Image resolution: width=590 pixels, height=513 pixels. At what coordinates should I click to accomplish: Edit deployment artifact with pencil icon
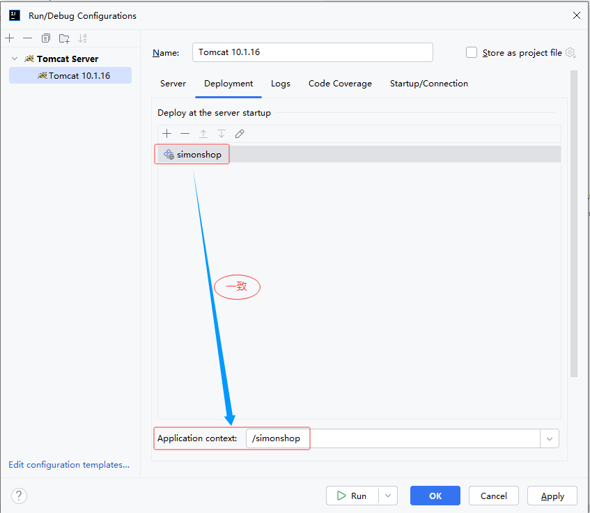click(240, 134)
